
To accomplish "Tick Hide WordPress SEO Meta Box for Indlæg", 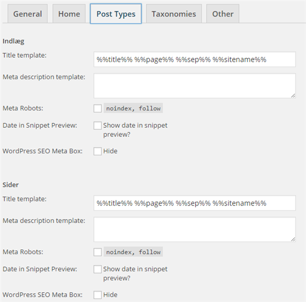I will (97, 152).
